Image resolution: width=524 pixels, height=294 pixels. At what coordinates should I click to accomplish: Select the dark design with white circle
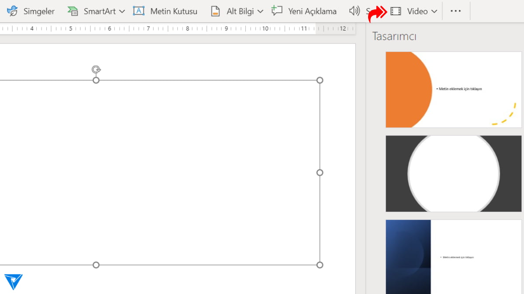pyautogui.click(x=453, y=173)
